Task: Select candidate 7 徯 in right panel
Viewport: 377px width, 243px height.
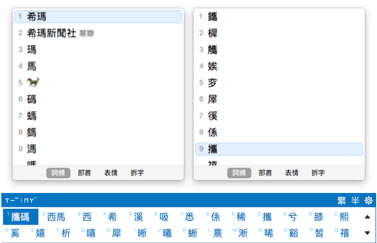Action: [279, 116]
